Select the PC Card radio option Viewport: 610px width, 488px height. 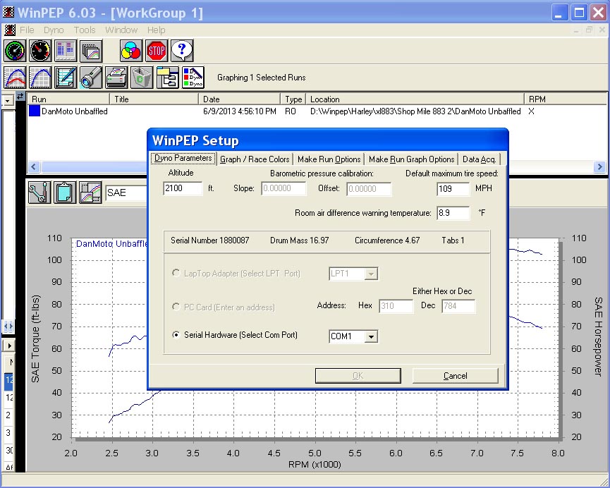pyautogui.click(x=176, y=307)
